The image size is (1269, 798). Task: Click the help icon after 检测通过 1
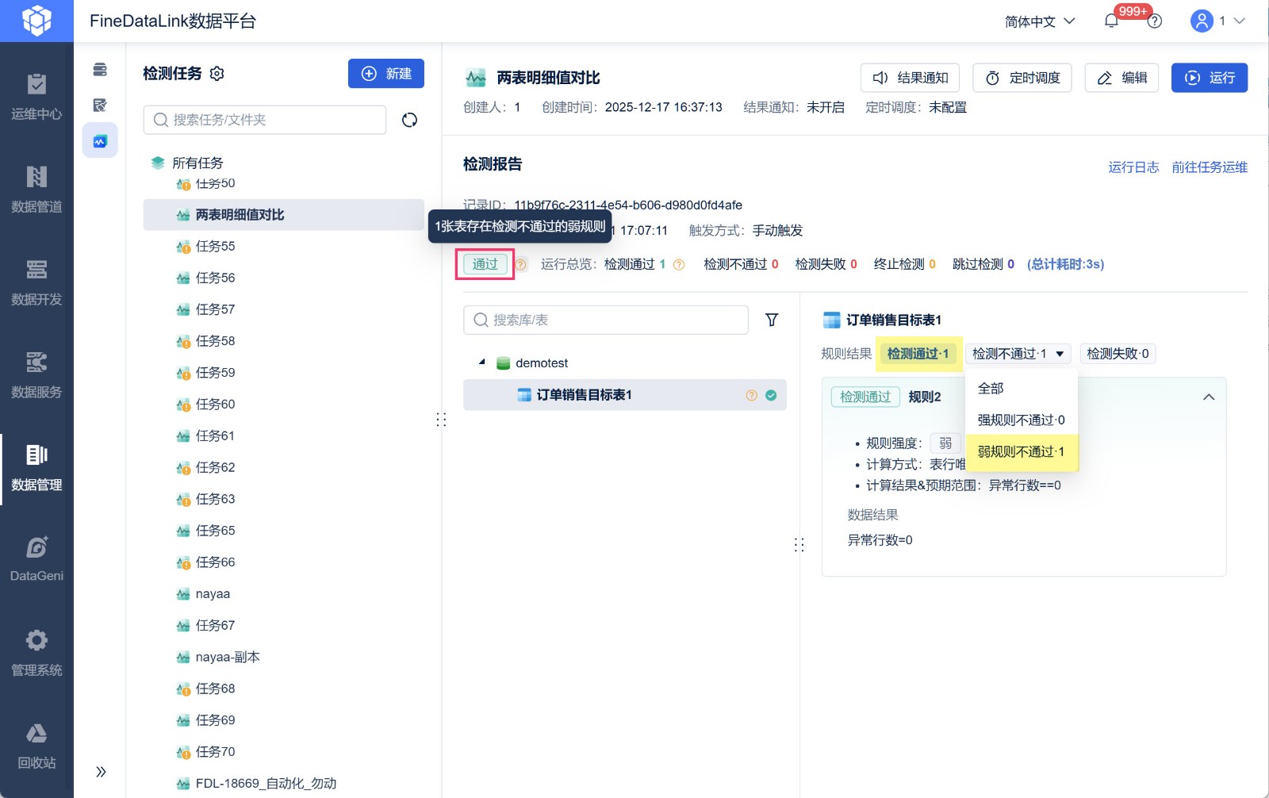679,265
